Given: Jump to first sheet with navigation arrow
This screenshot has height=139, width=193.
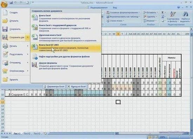Looking at the screenshot, I should 2,133.
